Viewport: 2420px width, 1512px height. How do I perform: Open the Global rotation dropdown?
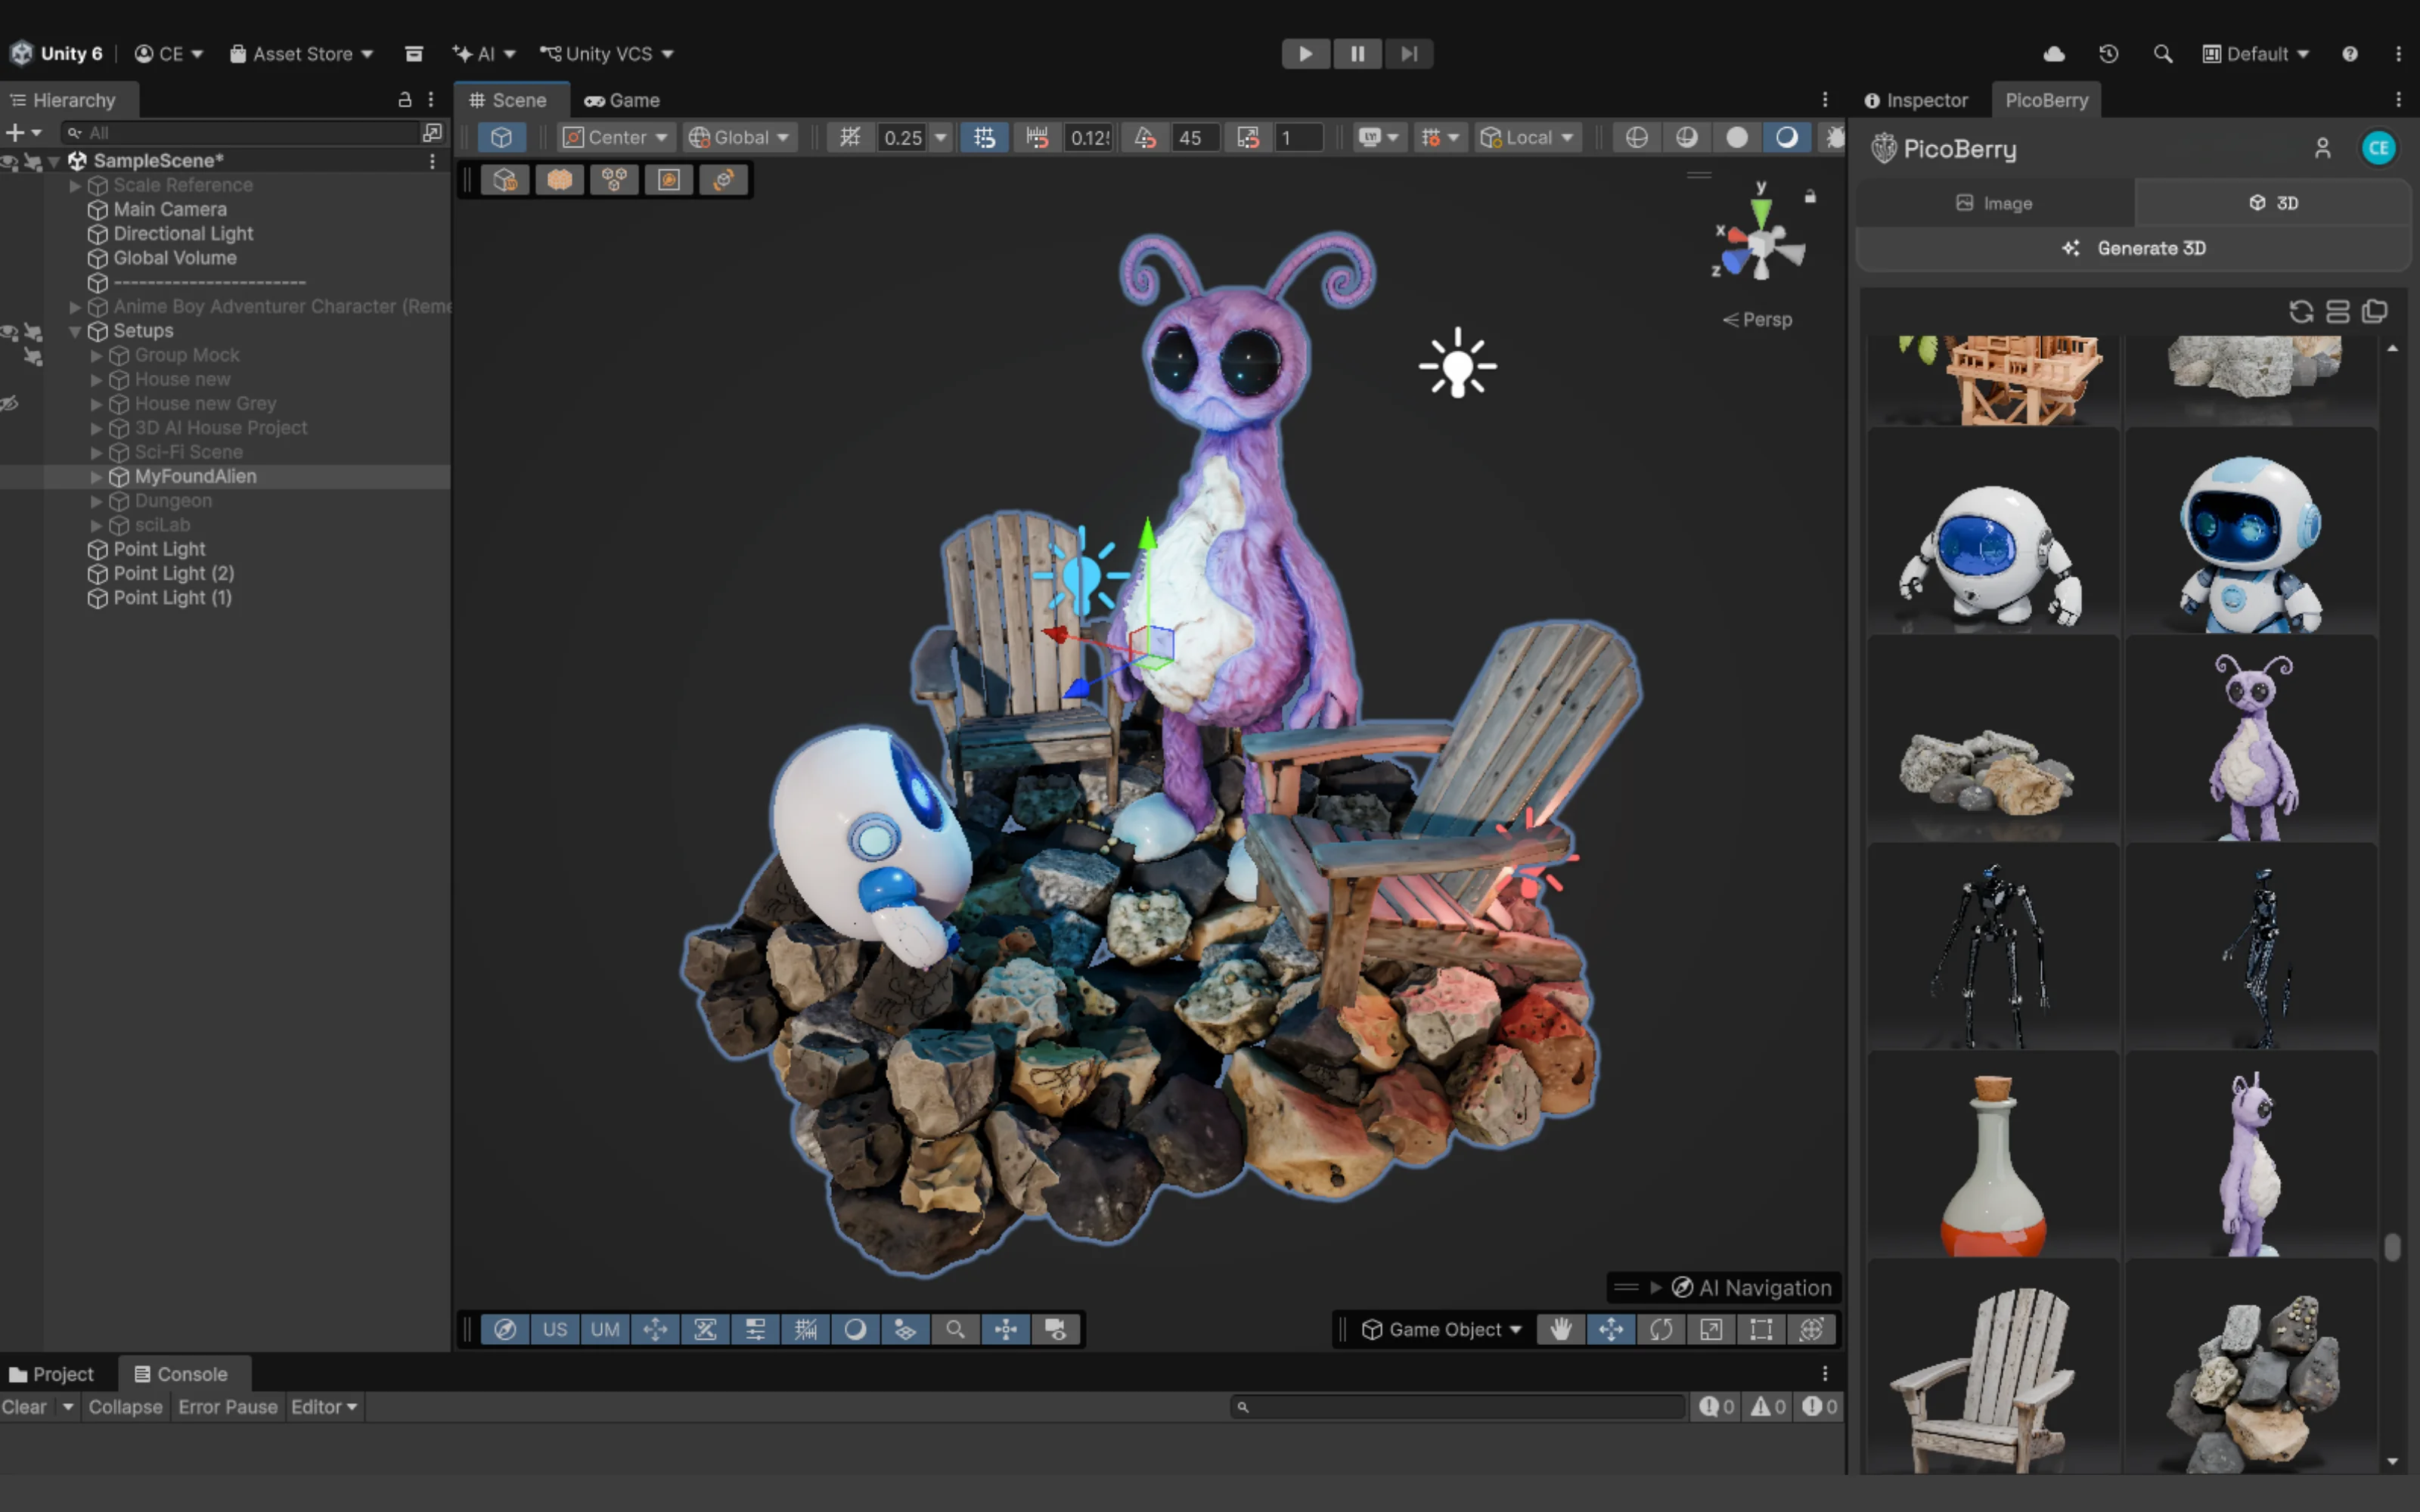click(740, 137)
